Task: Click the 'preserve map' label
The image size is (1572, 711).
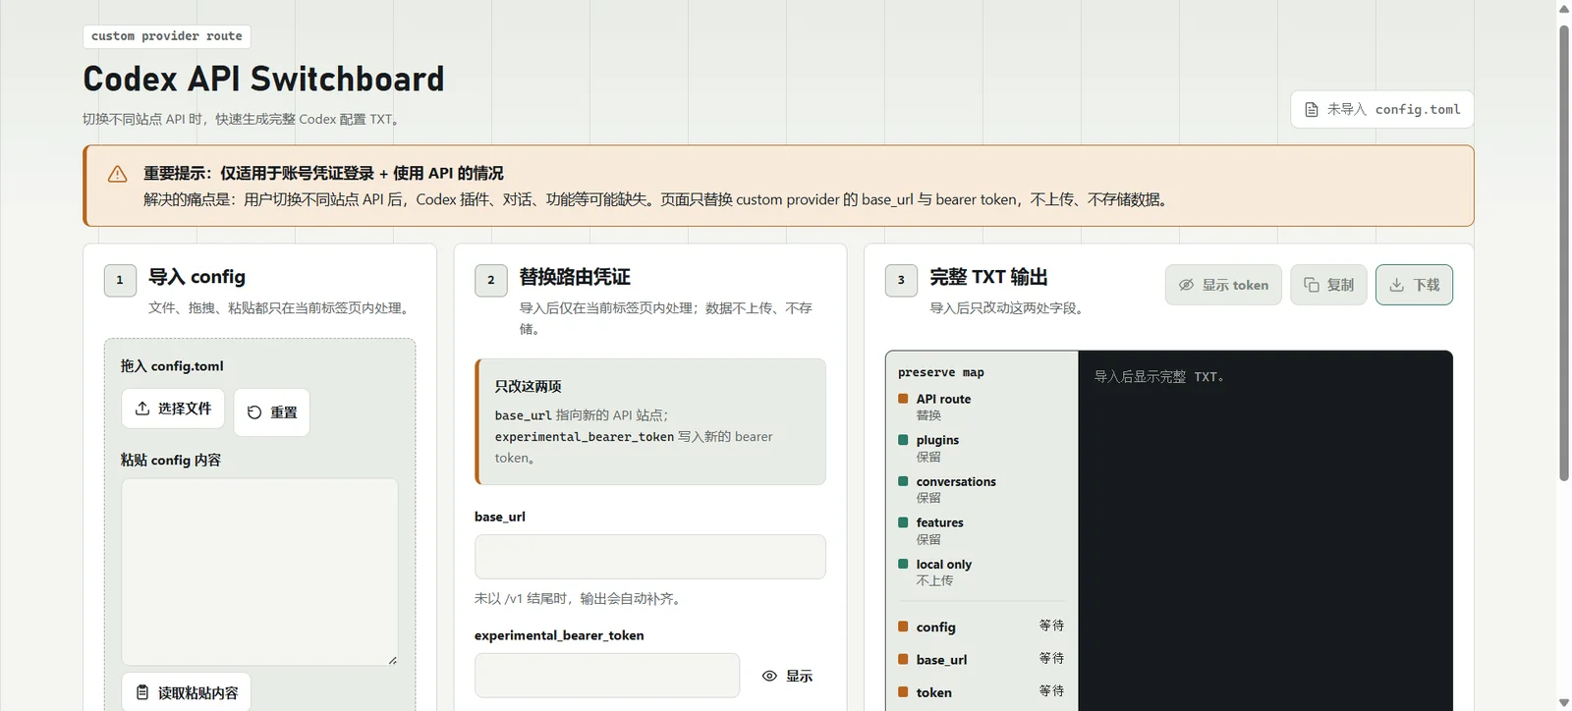Action: (x=940, y=372)
